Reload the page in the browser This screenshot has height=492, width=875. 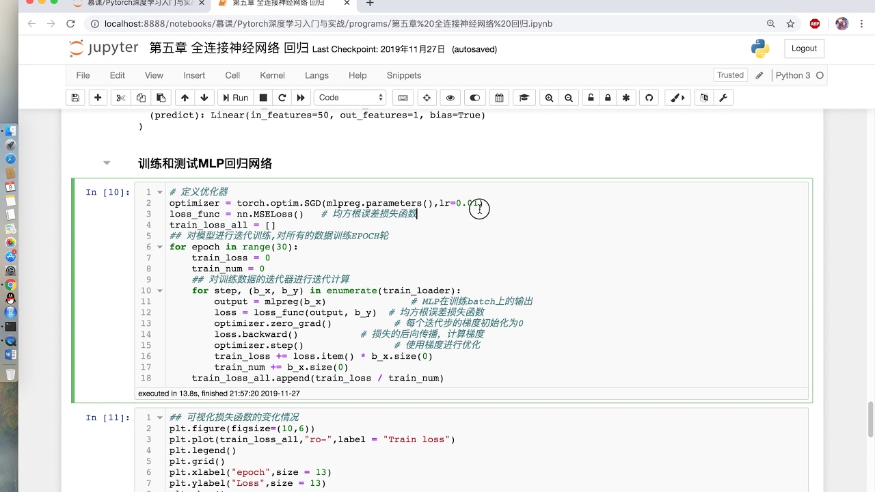click(70, 24)
